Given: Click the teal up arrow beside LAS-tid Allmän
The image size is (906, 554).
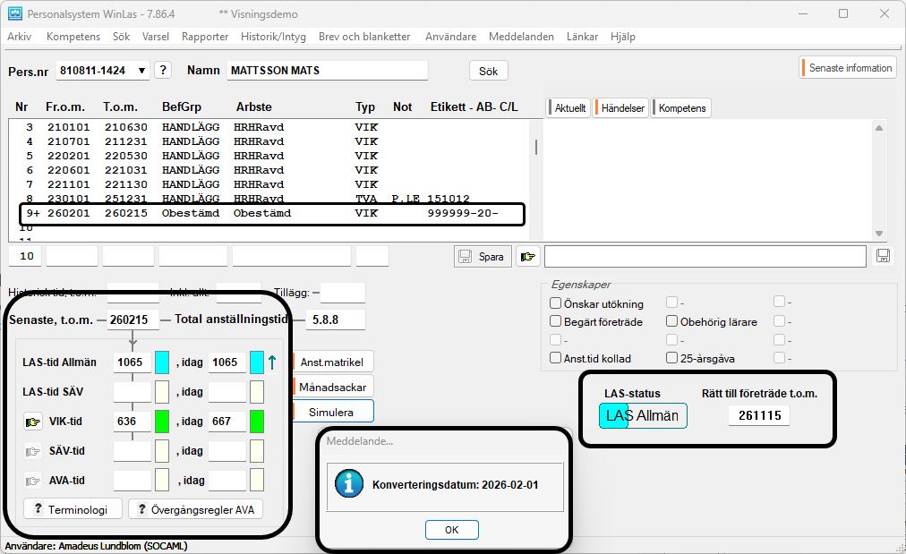Looking at the screenshot, I should point(273,362).
